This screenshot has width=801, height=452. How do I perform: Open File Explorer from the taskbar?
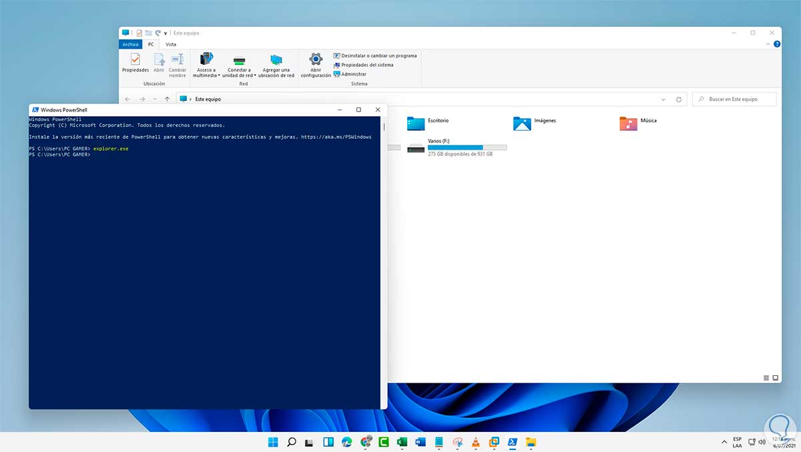pyautogui.click(x=531, y=442)
